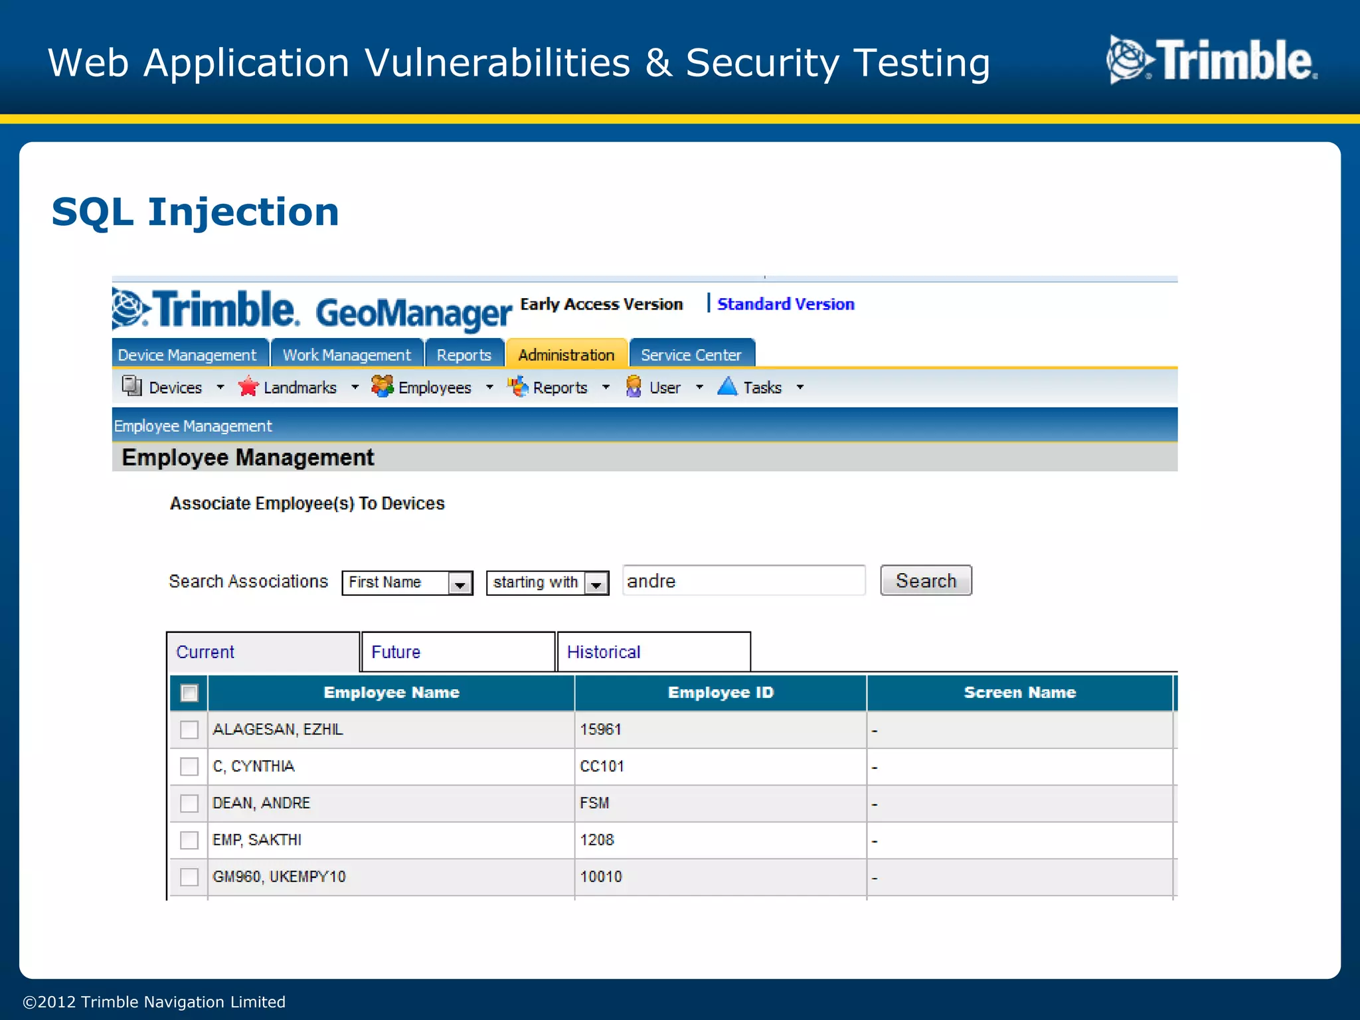Open the Service Center tab
1360x1020 pixels.
(691, 354)
